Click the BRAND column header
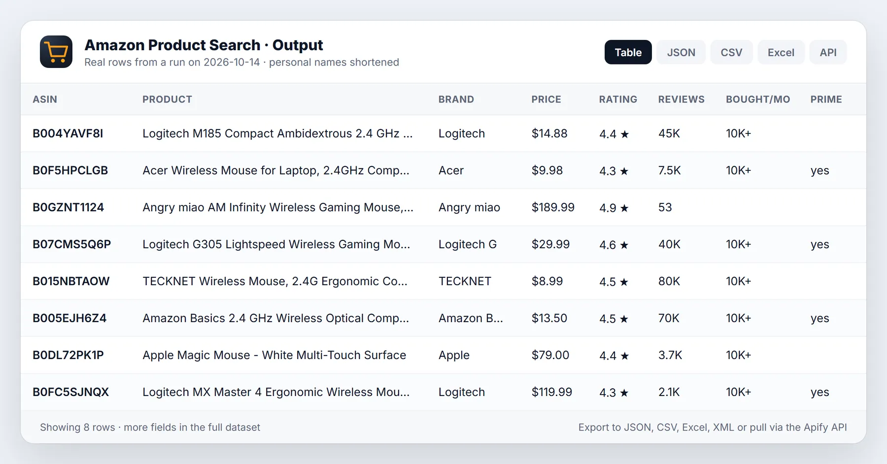 pyautogui.click(x=456, y=99)
